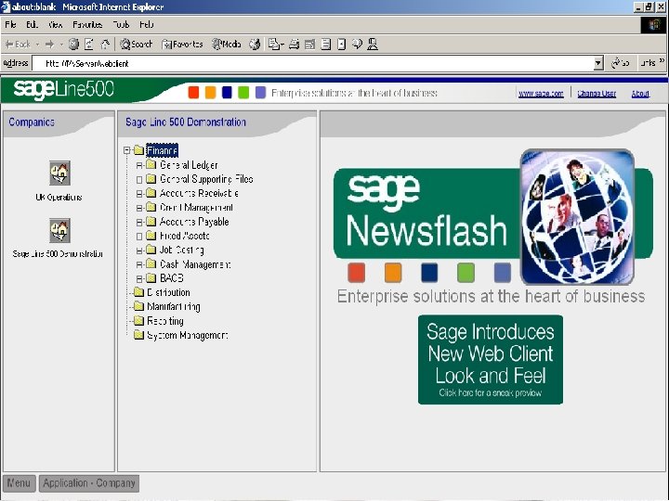Image resolution: width=669 pixels, height=501 pixels.
Task: Click the About link
Action: pyautogui.click(x=640, y=94)
